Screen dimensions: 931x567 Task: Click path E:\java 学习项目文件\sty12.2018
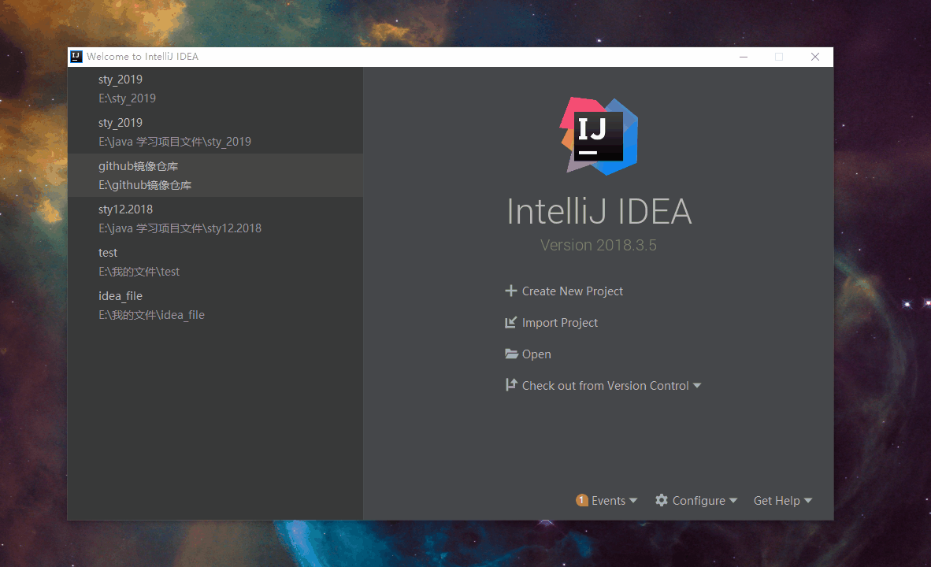pos(180,228)
